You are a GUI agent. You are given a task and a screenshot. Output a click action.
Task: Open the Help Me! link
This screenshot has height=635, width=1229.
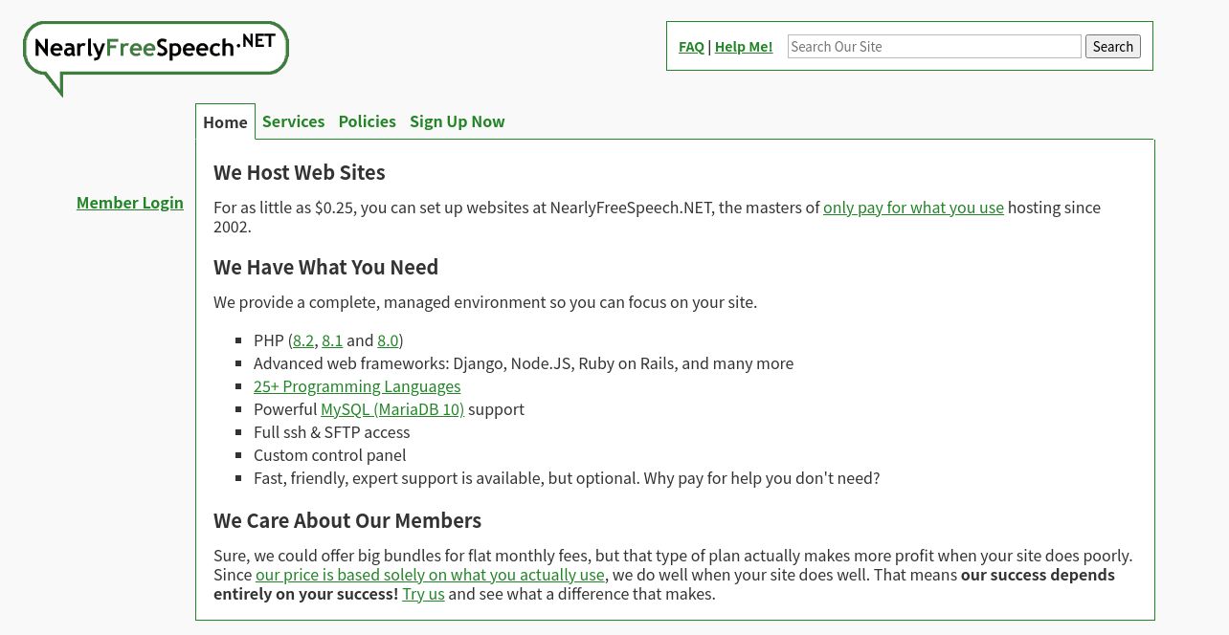click(744, 47)
